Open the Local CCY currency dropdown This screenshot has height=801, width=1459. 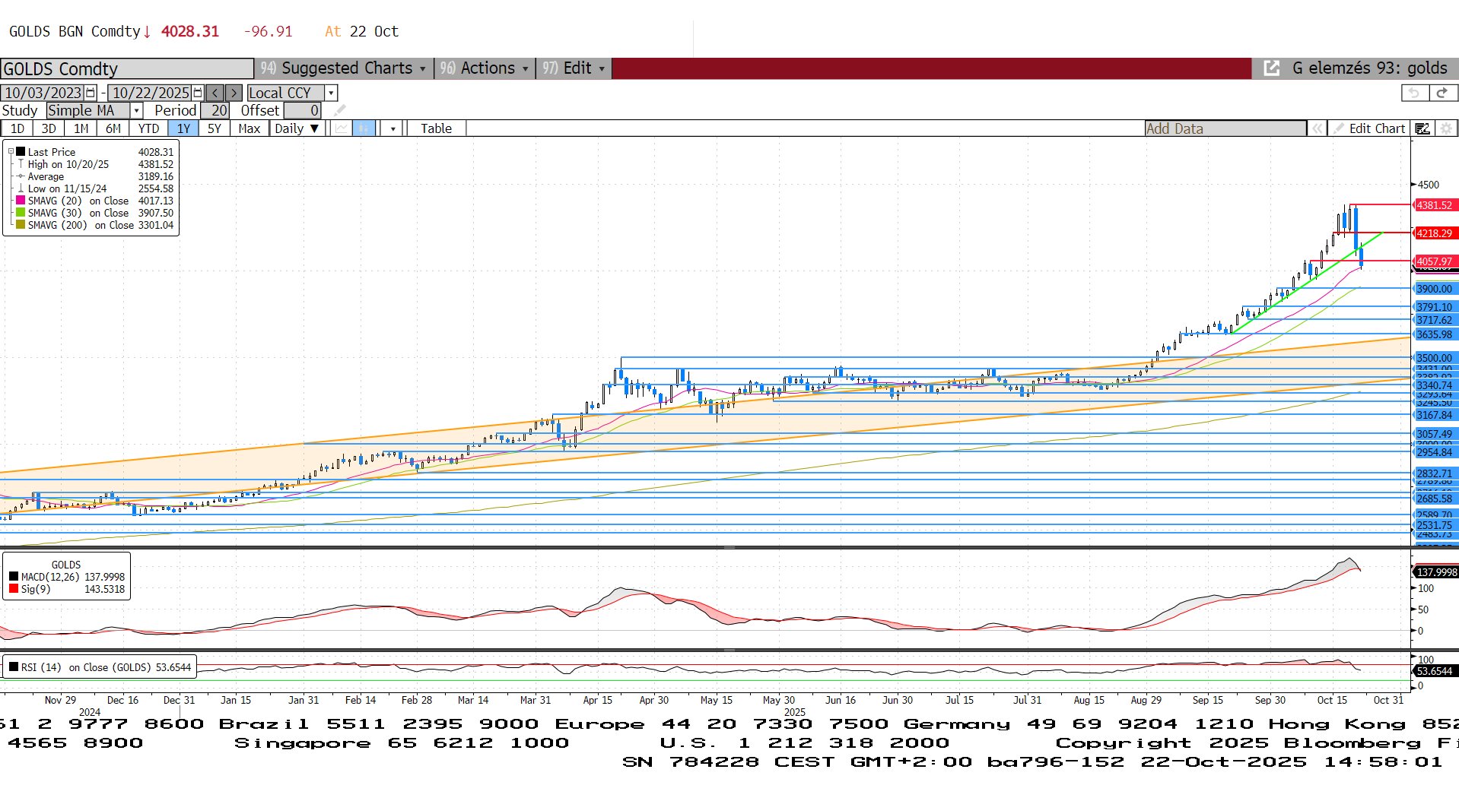click(x=330, y=93)
